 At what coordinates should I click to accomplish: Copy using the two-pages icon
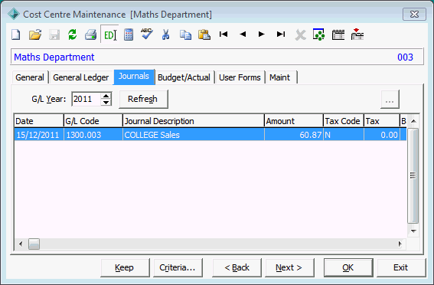click(x=185, y=35)
